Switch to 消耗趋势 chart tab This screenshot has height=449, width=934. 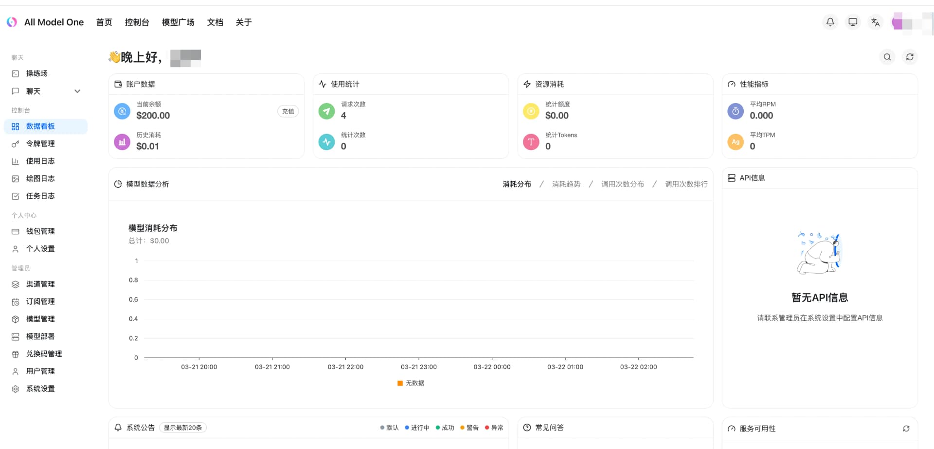pos(566,184)
